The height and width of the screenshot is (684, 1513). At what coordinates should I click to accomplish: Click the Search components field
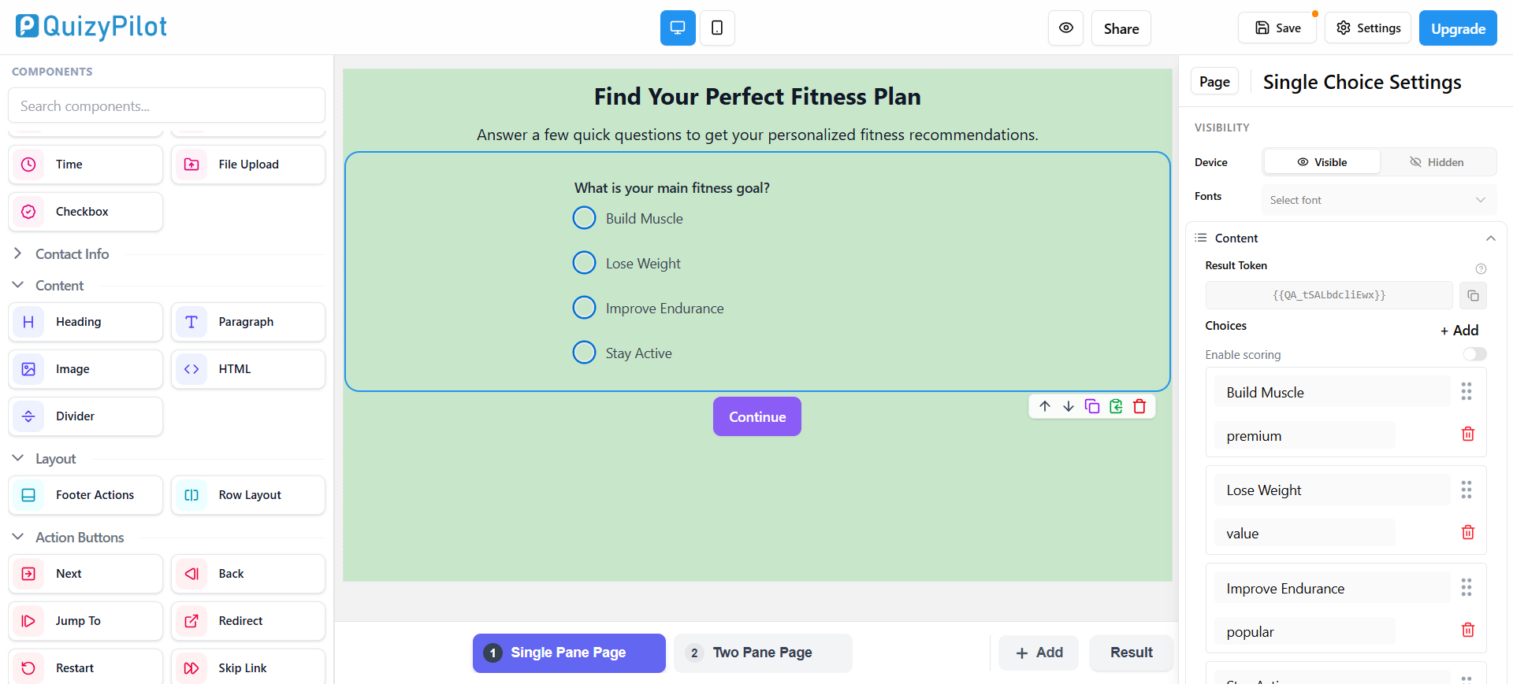pyautogui.click(x=166, y=105)
